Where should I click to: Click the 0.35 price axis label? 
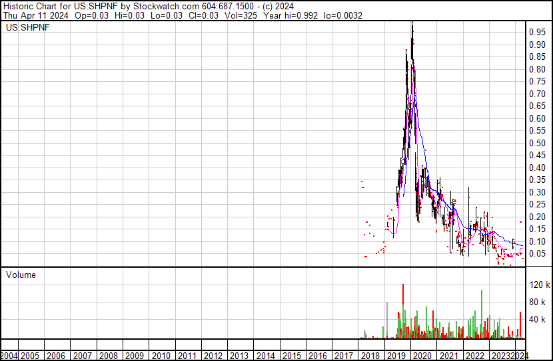(537, 180)
